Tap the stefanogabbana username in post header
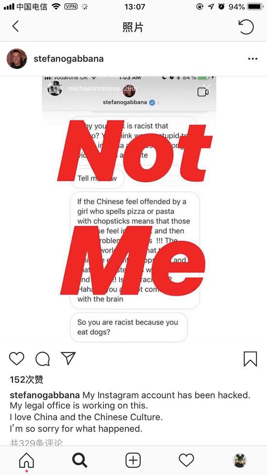The width and height of the screenshot is (267, 475). tap(68, 59)
